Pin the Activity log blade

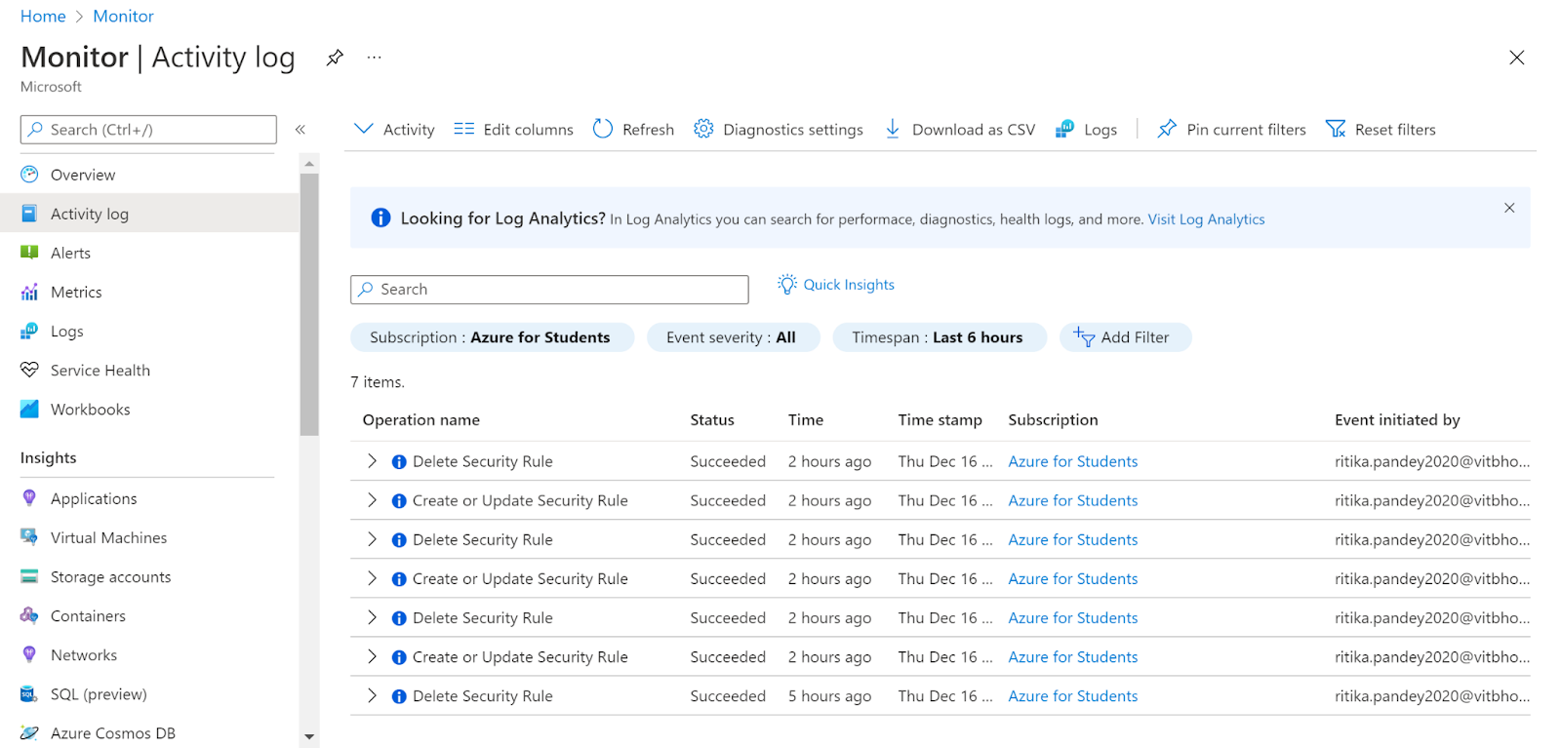coord(335,58)
